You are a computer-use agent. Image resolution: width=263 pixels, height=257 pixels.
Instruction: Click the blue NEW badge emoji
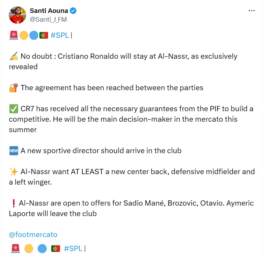(x=14, y=151)
